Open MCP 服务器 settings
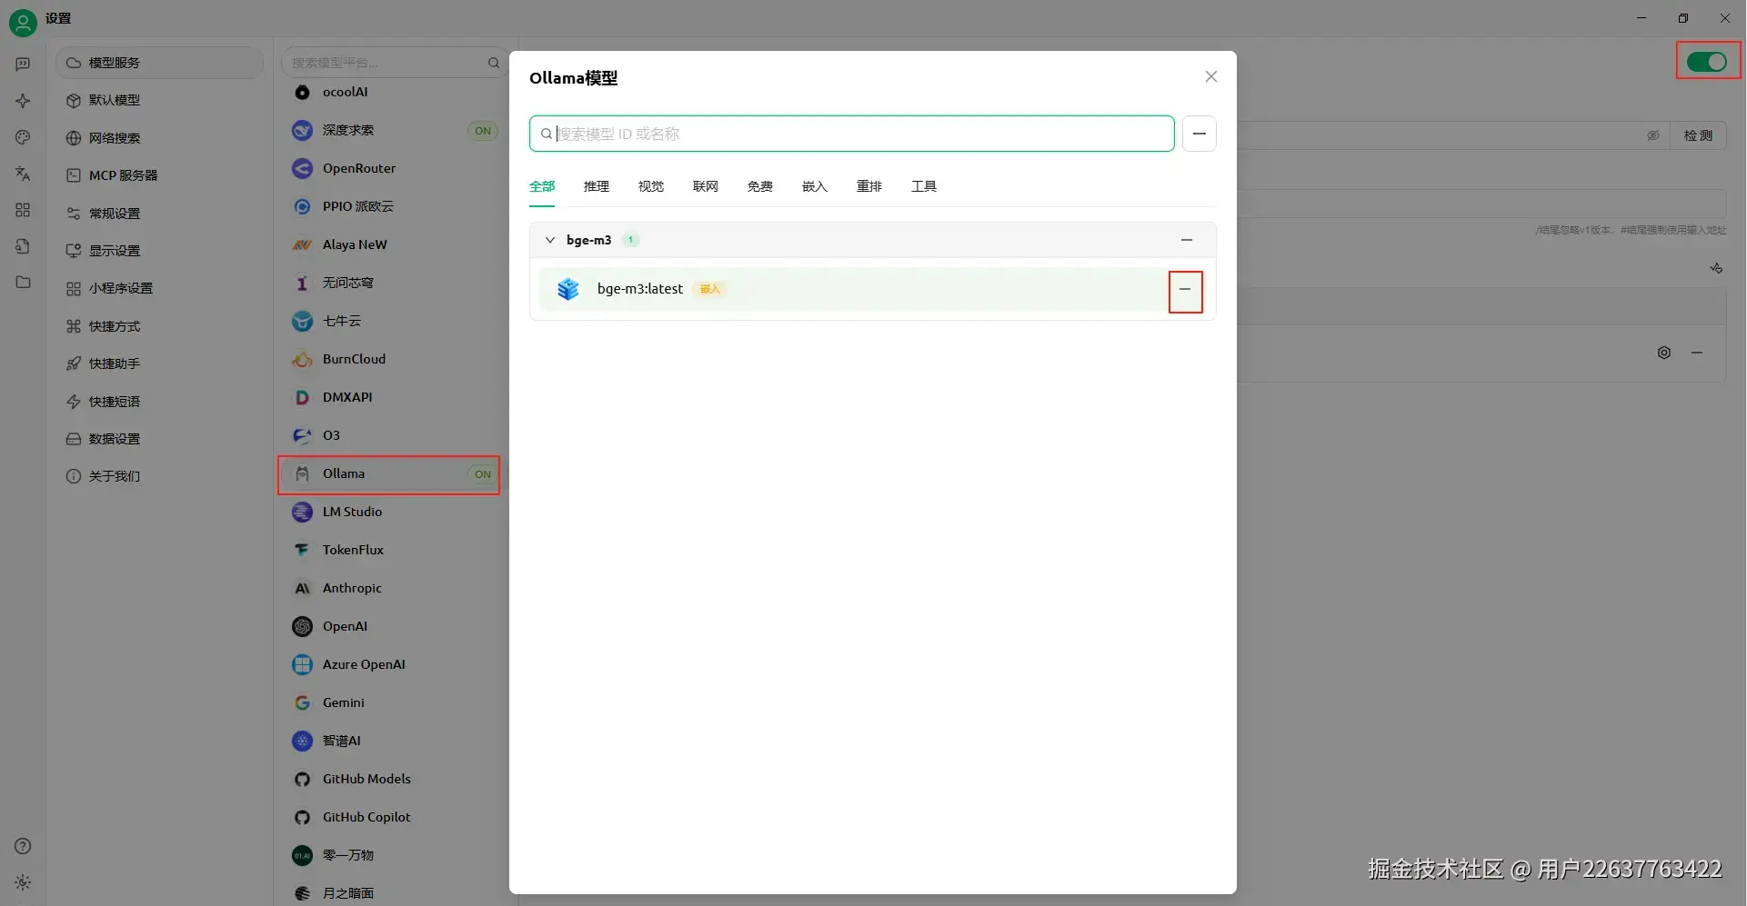 pyautogui.click(x=159, y=175)
